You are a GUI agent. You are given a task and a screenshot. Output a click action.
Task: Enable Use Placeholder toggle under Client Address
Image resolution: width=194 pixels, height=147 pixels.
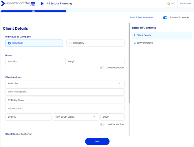click(102, 124)
